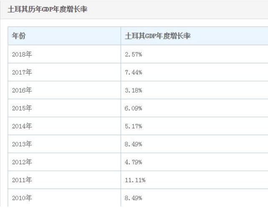This screenshot has width=268, height=214.
Task: Click the 8.49% value in 2013 row
Action: click(x=134, y=144)
